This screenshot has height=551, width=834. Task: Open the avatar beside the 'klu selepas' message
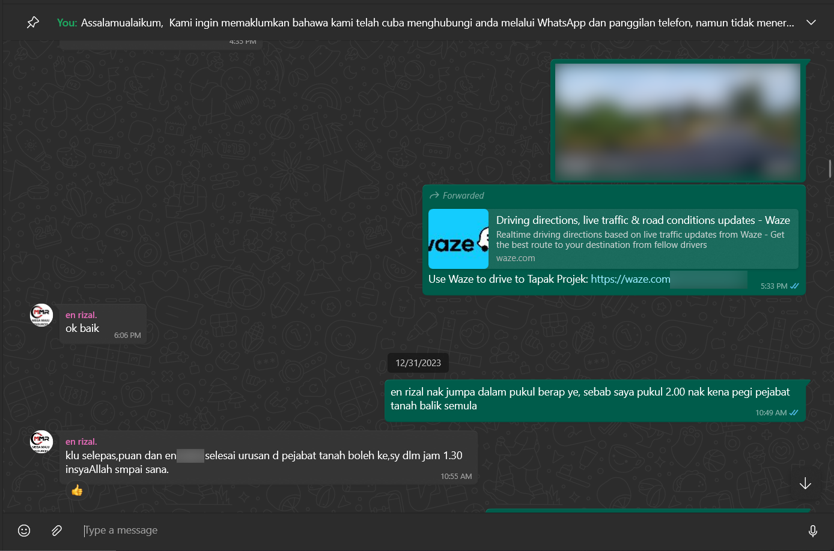click(x=41, y=442)
